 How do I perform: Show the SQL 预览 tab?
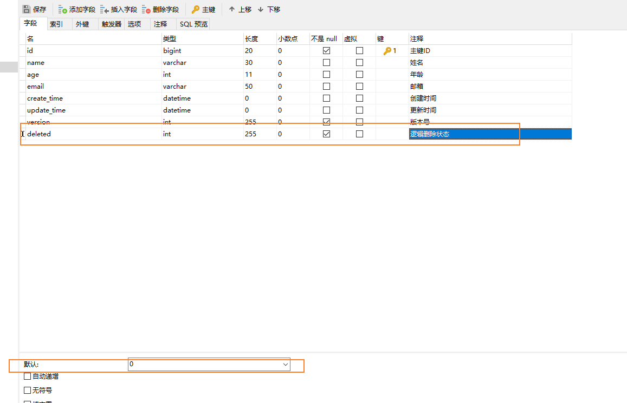click(x=193, y=24)
